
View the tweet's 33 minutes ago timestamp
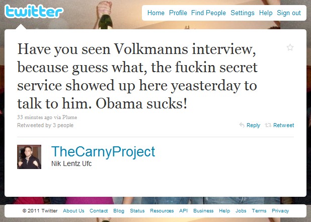(x=35, y=117)
